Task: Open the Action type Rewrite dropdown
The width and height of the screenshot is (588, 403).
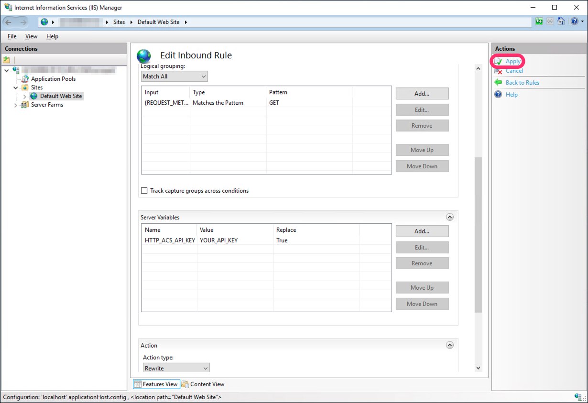Action: 176,368
